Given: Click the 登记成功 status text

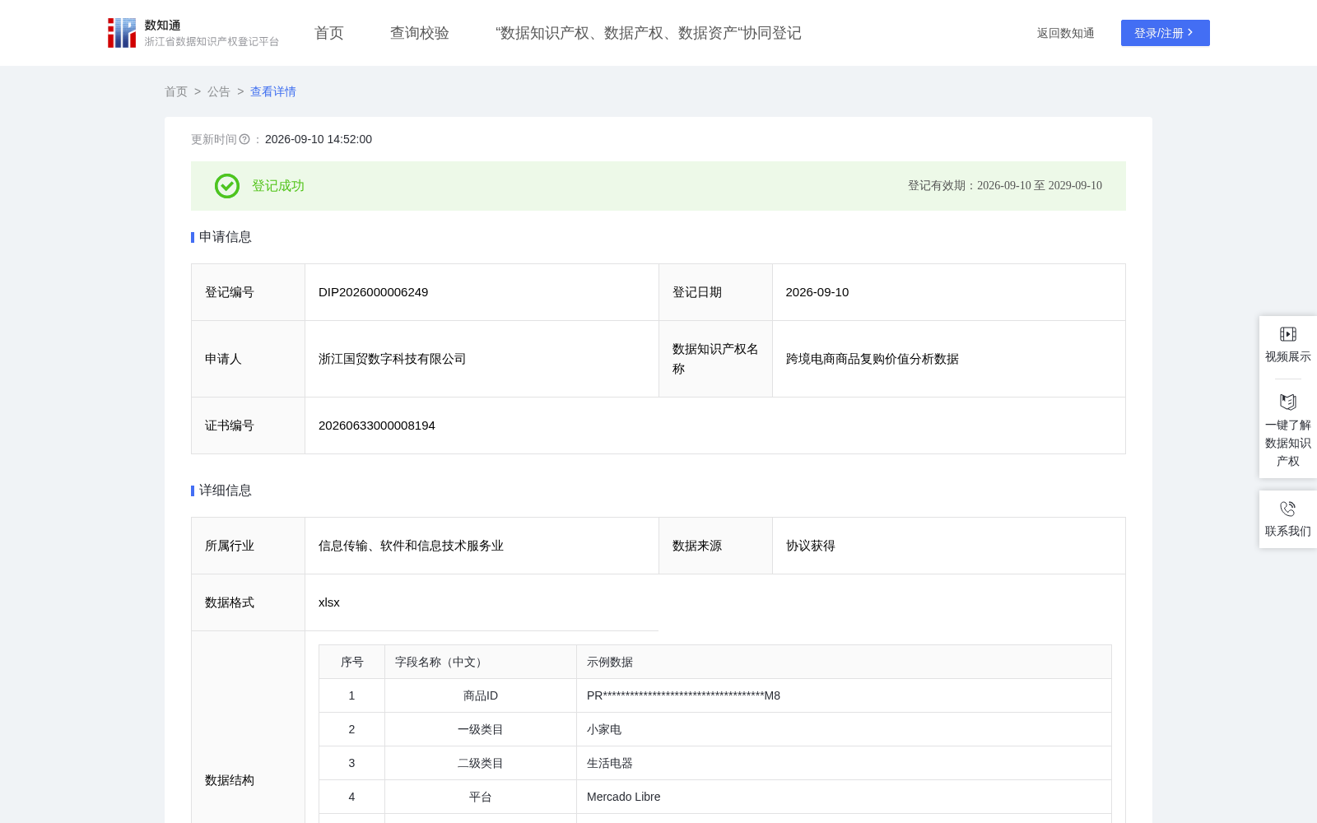Looking at the screenshot, I should coord(278,186).
